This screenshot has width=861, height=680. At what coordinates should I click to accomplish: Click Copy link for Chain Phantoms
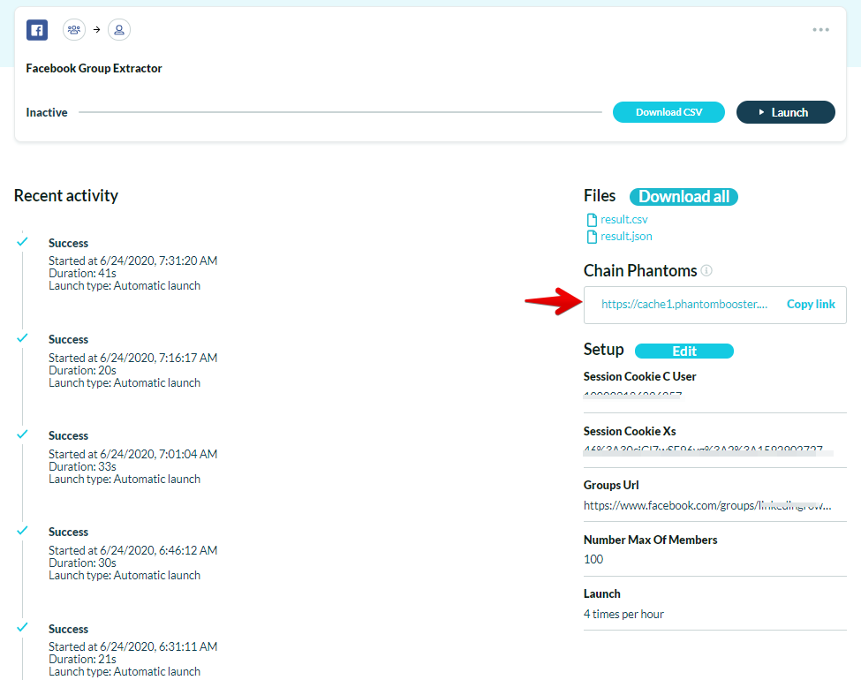[811, 305]
